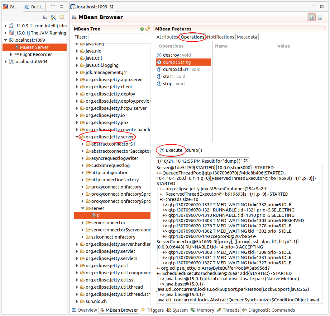The height and width of the screenshot is (316, 330).
Task: Click the MBean Browser page tab at bottom
Action: [119, 310]
